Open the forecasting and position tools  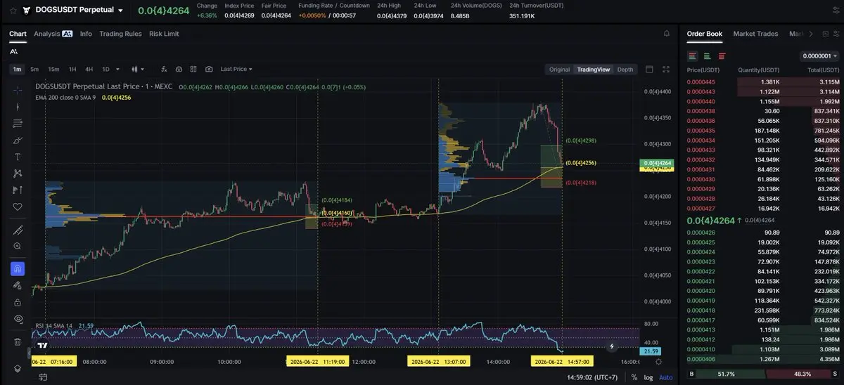(18, 190)
